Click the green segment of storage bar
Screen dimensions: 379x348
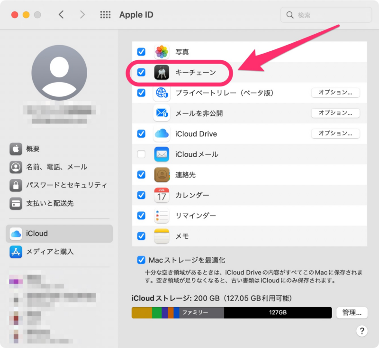157,313
